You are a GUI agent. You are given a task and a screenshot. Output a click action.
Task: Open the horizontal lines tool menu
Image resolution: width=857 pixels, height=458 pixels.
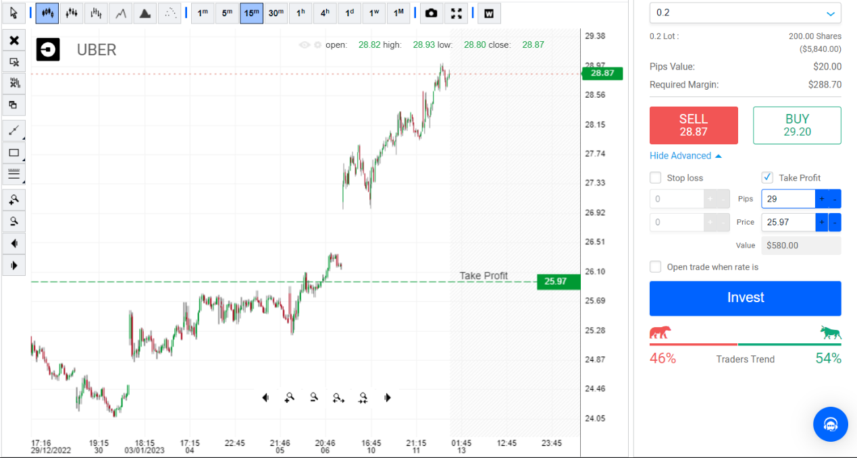point(14,174)
